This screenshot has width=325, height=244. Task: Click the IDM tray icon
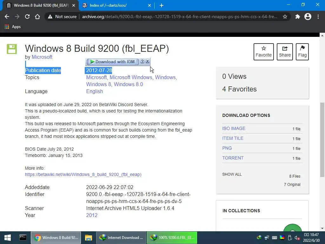(259, 238)
